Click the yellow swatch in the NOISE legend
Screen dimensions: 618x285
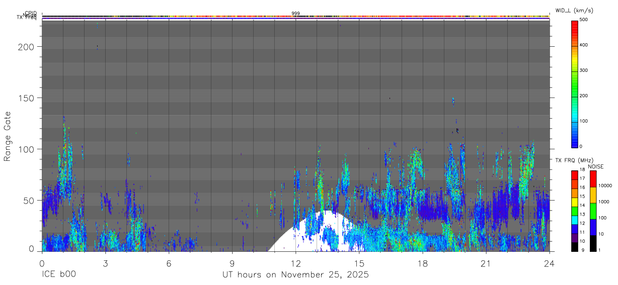[593, 195]
